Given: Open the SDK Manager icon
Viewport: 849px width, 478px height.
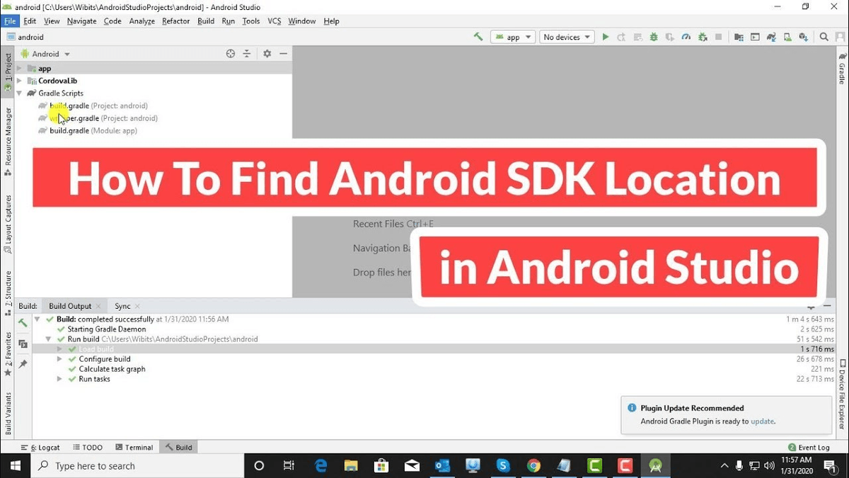Looking at the screenshot, I should [803, 37].
